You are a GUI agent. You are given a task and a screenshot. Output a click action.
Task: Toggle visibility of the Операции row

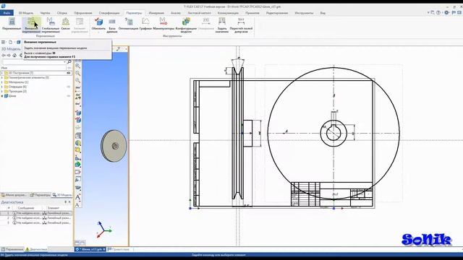69,87
